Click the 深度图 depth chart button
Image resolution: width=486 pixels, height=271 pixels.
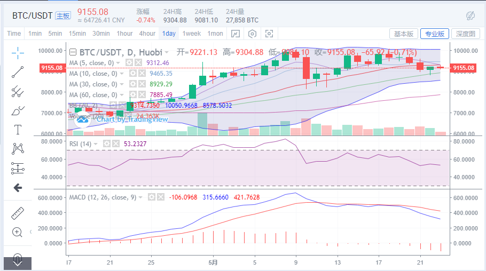coord(466,34)
